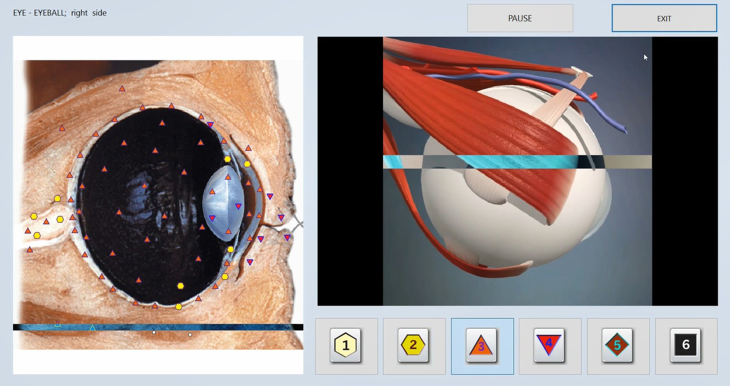Choose the yellow hexagon number 2 icon
This screenshot has height=386, width=730.
(x=414, y=346)
